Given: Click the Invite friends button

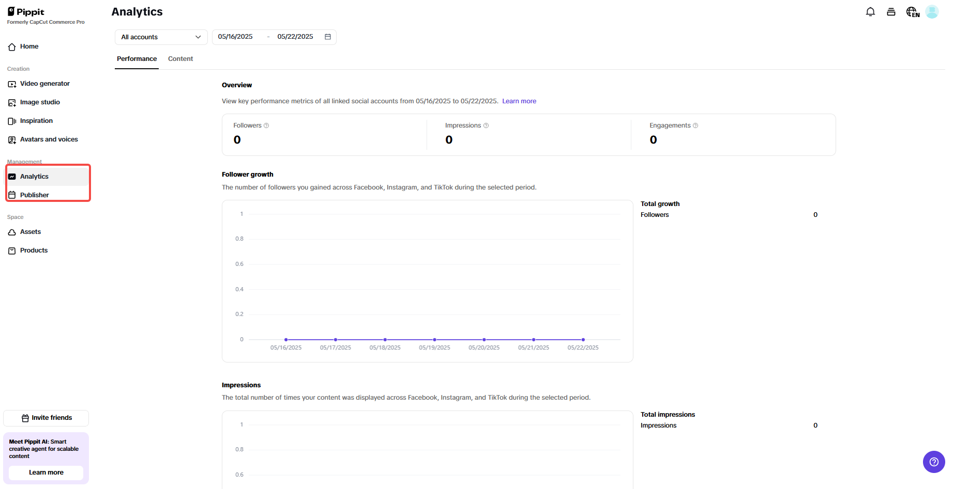Looking at the screenshot, I should coord(46,418).
